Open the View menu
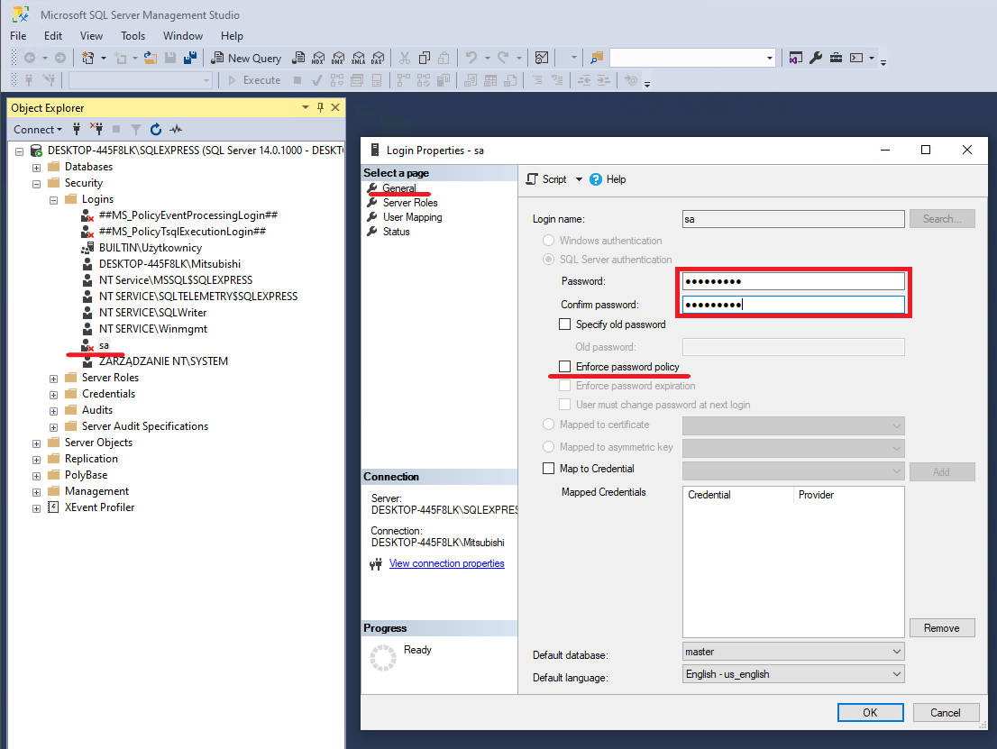This screenshot has height=749, width=997. (x=91, y=36)
